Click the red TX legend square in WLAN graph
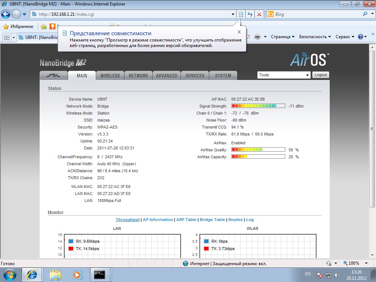Image resolution: width=376 pixels, height=282 pixels. (206, 249)
